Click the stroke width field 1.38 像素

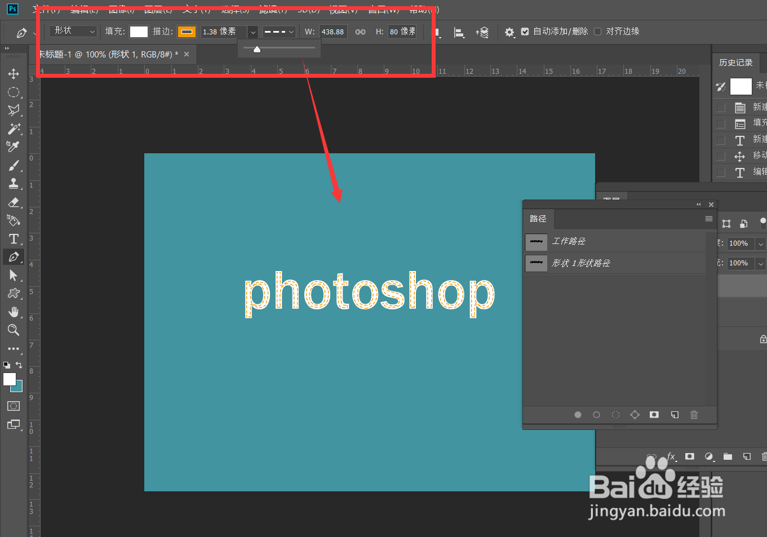[224, 32]
